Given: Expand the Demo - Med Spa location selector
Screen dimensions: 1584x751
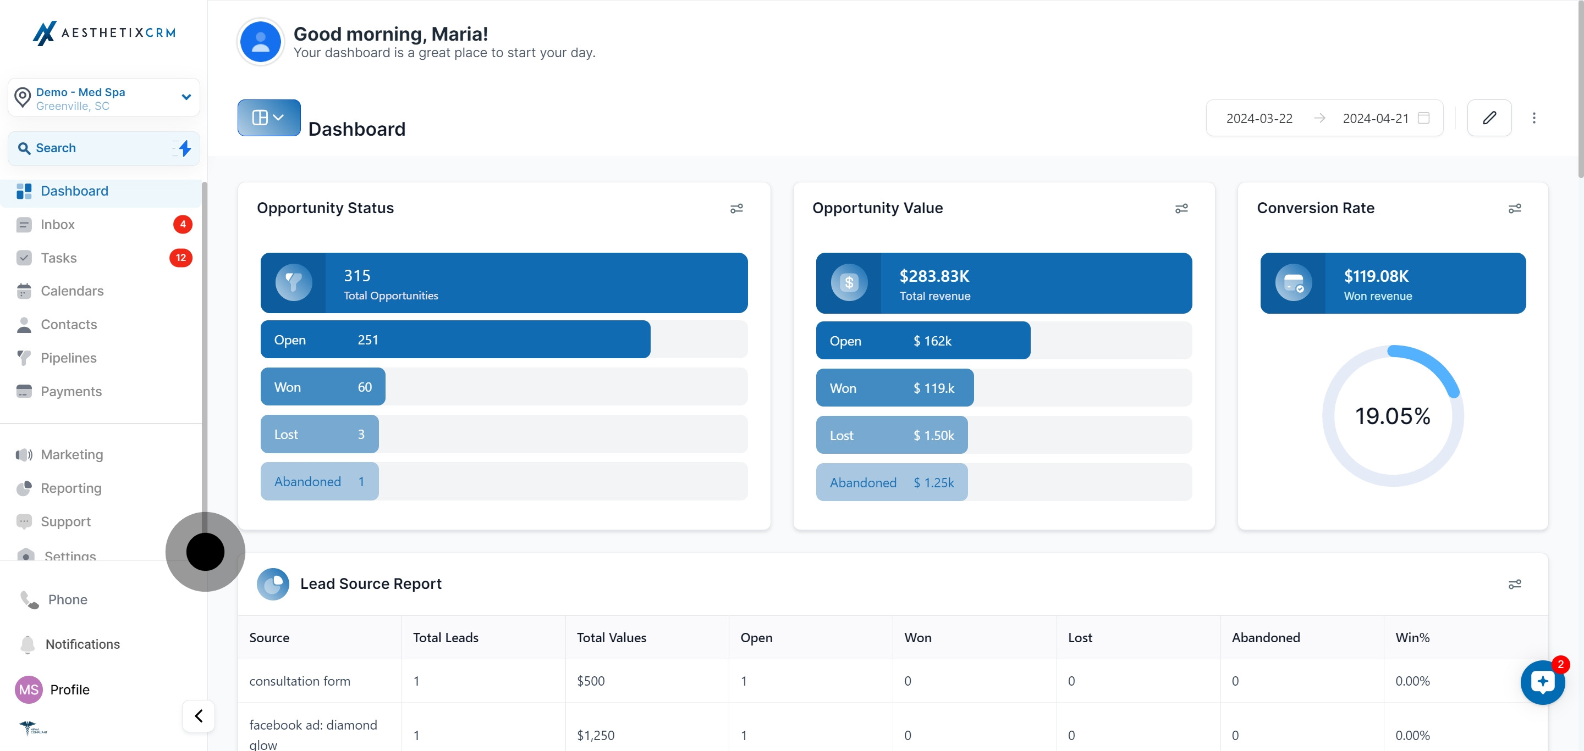Looking at the screenshot, I should coord(186,97).
